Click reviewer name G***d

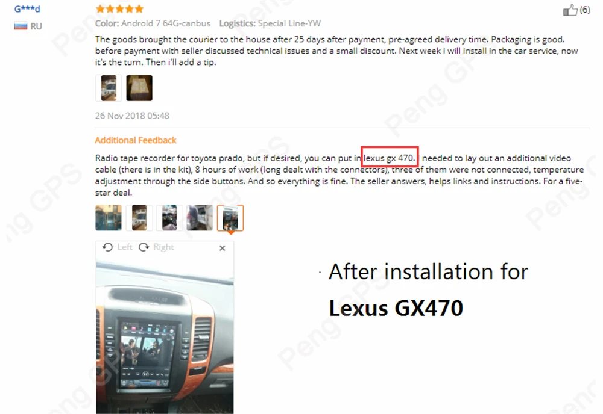[x=27, y=9]
